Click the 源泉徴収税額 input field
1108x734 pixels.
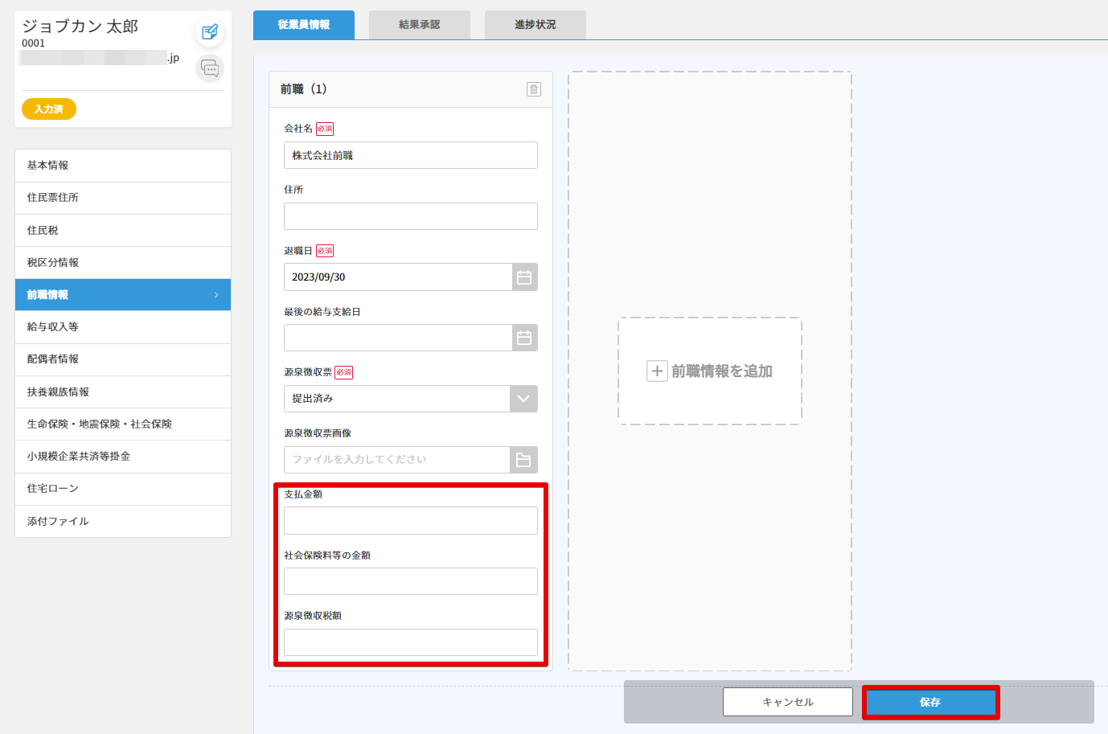(x=410, y=642)
